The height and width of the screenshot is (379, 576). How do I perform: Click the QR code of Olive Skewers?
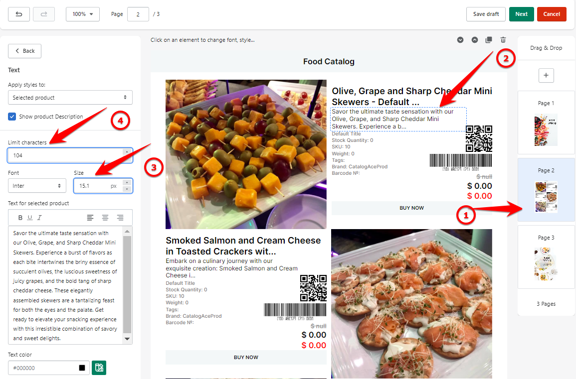(x=479, y=138)
